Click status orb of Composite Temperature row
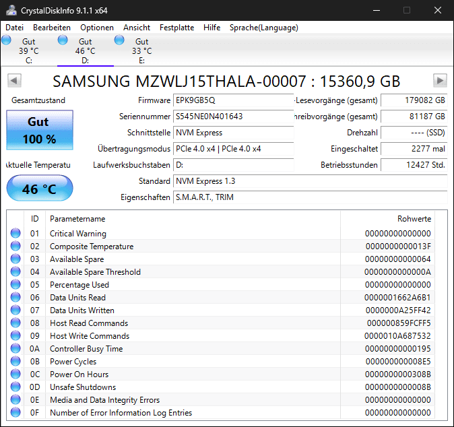454x427 pixels. pyautogui.click(x=15, y=246)
